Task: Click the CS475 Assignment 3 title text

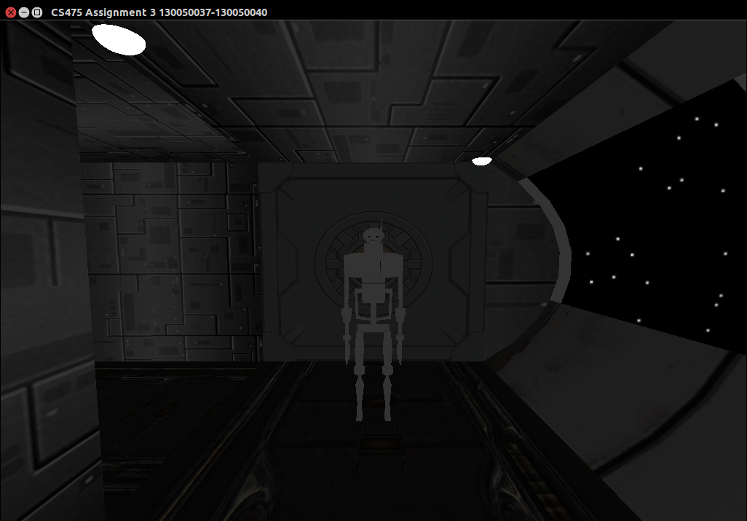Action: coord(159,12)
